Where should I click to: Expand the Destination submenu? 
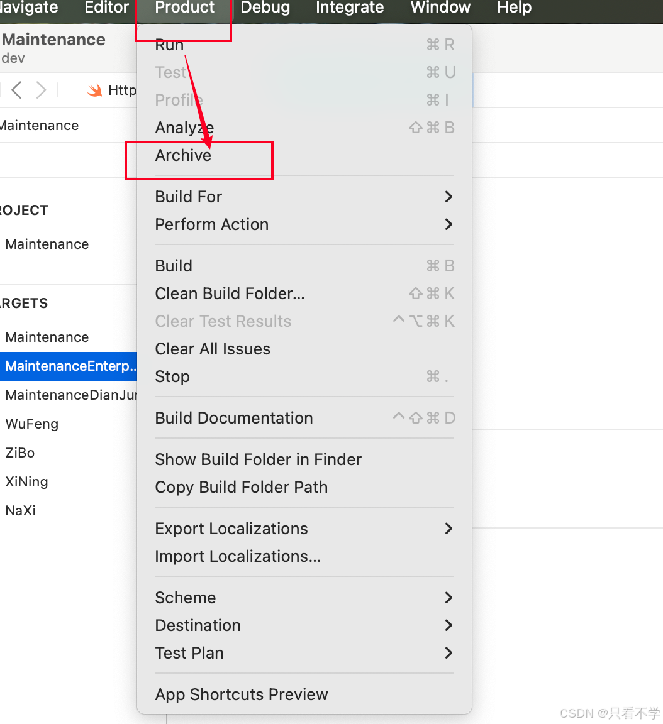(304, 626)
